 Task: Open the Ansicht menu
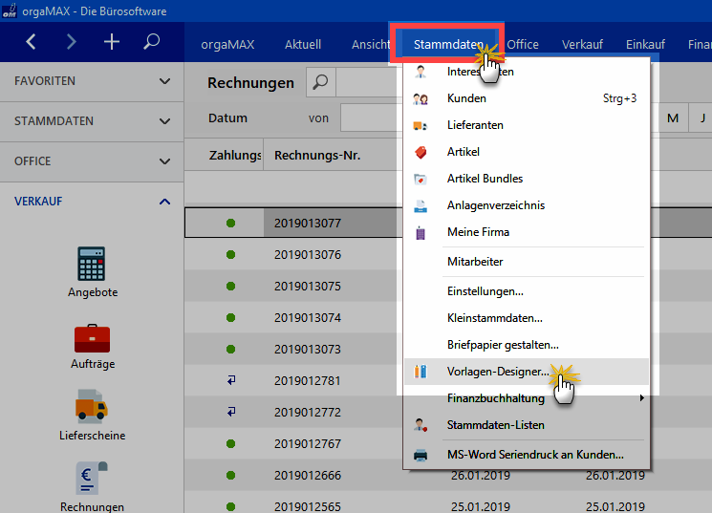(x=371, y=45)
